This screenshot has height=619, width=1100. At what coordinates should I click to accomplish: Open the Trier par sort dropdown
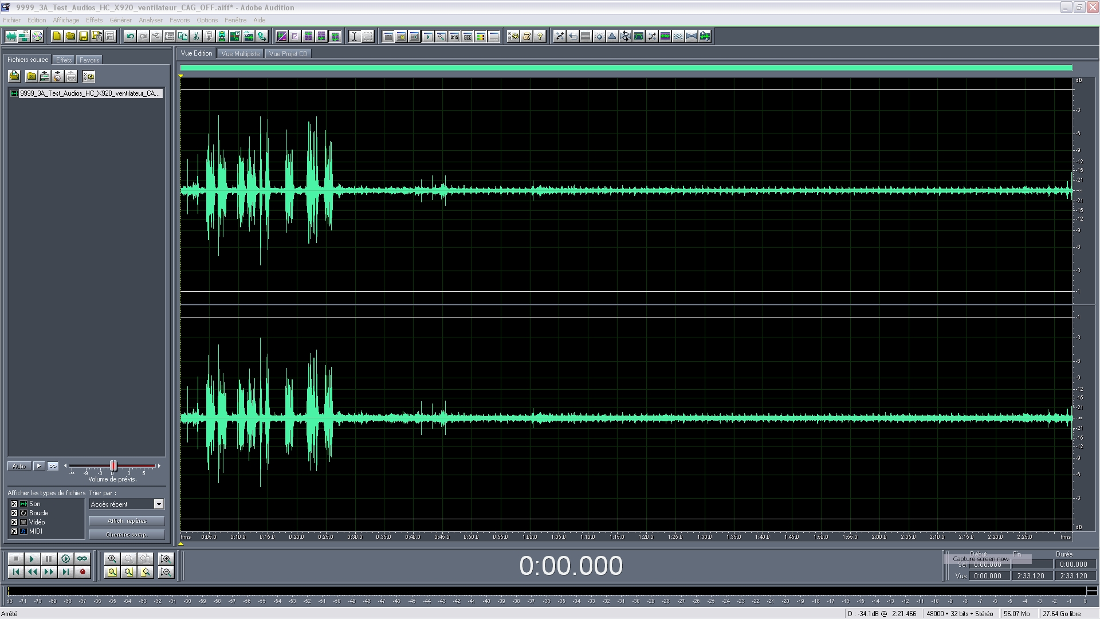pyautogui.click(x=159, y=504)
